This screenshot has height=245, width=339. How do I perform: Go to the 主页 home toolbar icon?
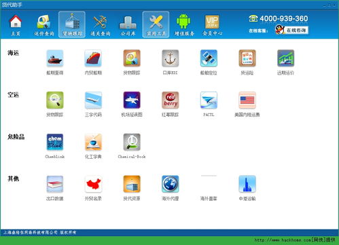point(16,25)
